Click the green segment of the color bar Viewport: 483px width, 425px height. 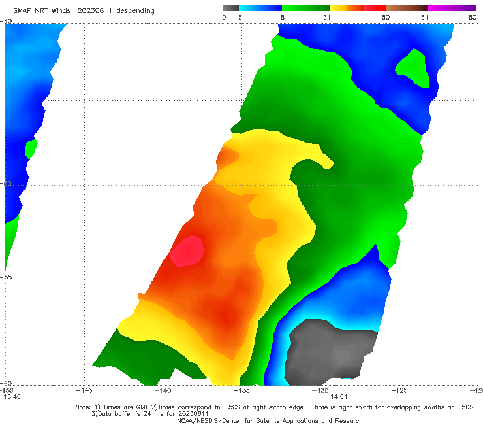pos(305,8)
